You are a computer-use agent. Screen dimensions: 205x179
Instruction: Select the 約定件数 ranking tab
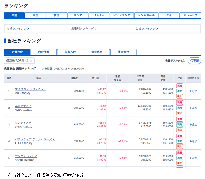44,52
